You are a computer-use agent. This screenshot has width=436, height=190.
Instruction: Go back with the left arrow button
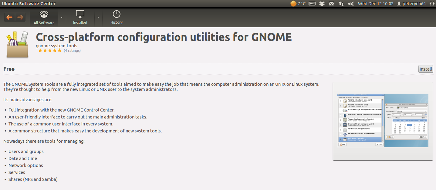click(9, 17)
